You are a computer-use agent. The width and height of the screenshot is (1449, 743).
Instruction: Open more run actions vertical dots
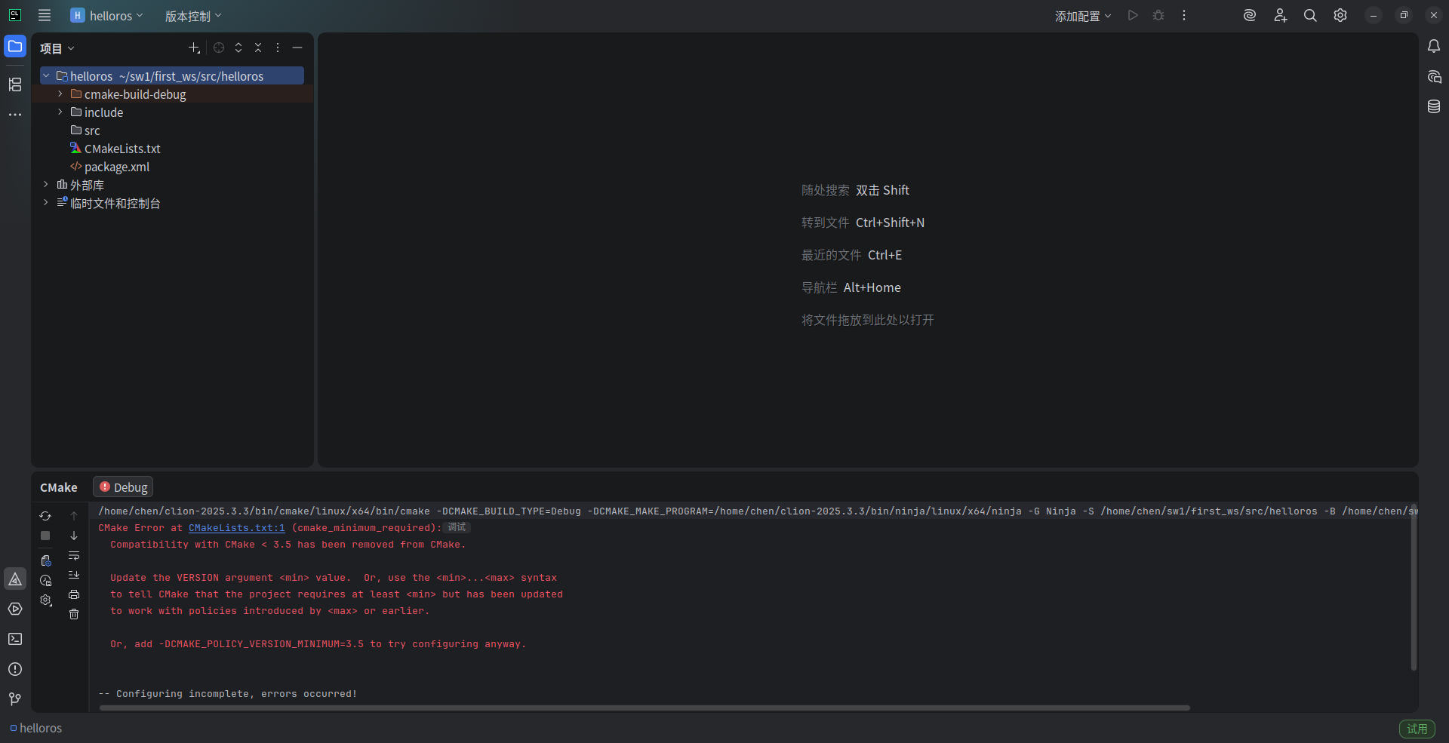1184,15
